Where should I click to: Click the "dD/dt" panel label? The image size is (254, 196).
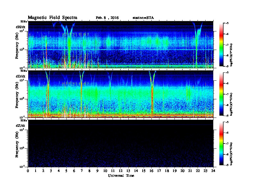pyautogui.click(x=21, y=76)
